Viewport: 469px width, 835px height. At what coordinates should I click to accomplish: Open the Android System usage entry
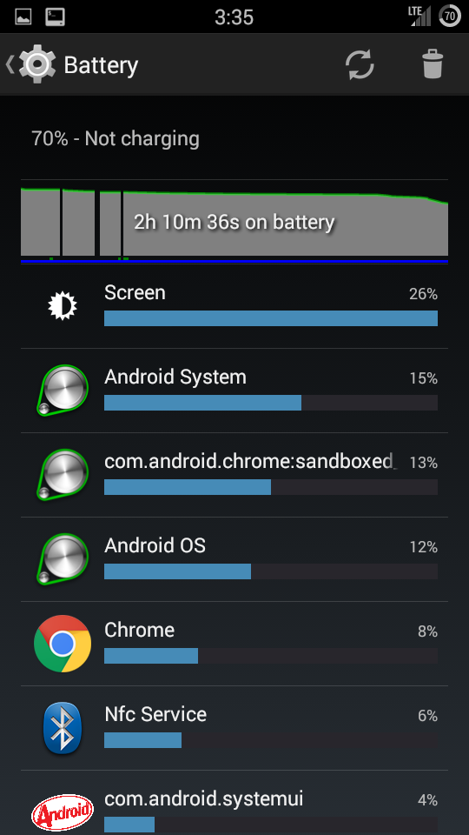[x=234, y=391]
